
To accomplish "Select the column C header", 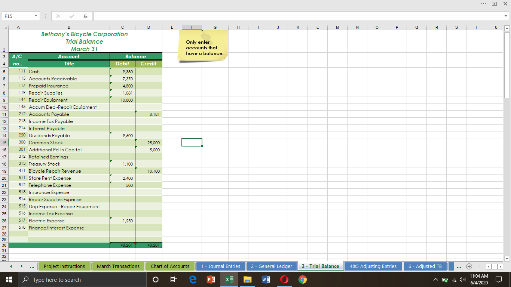I will click(122, 27).
